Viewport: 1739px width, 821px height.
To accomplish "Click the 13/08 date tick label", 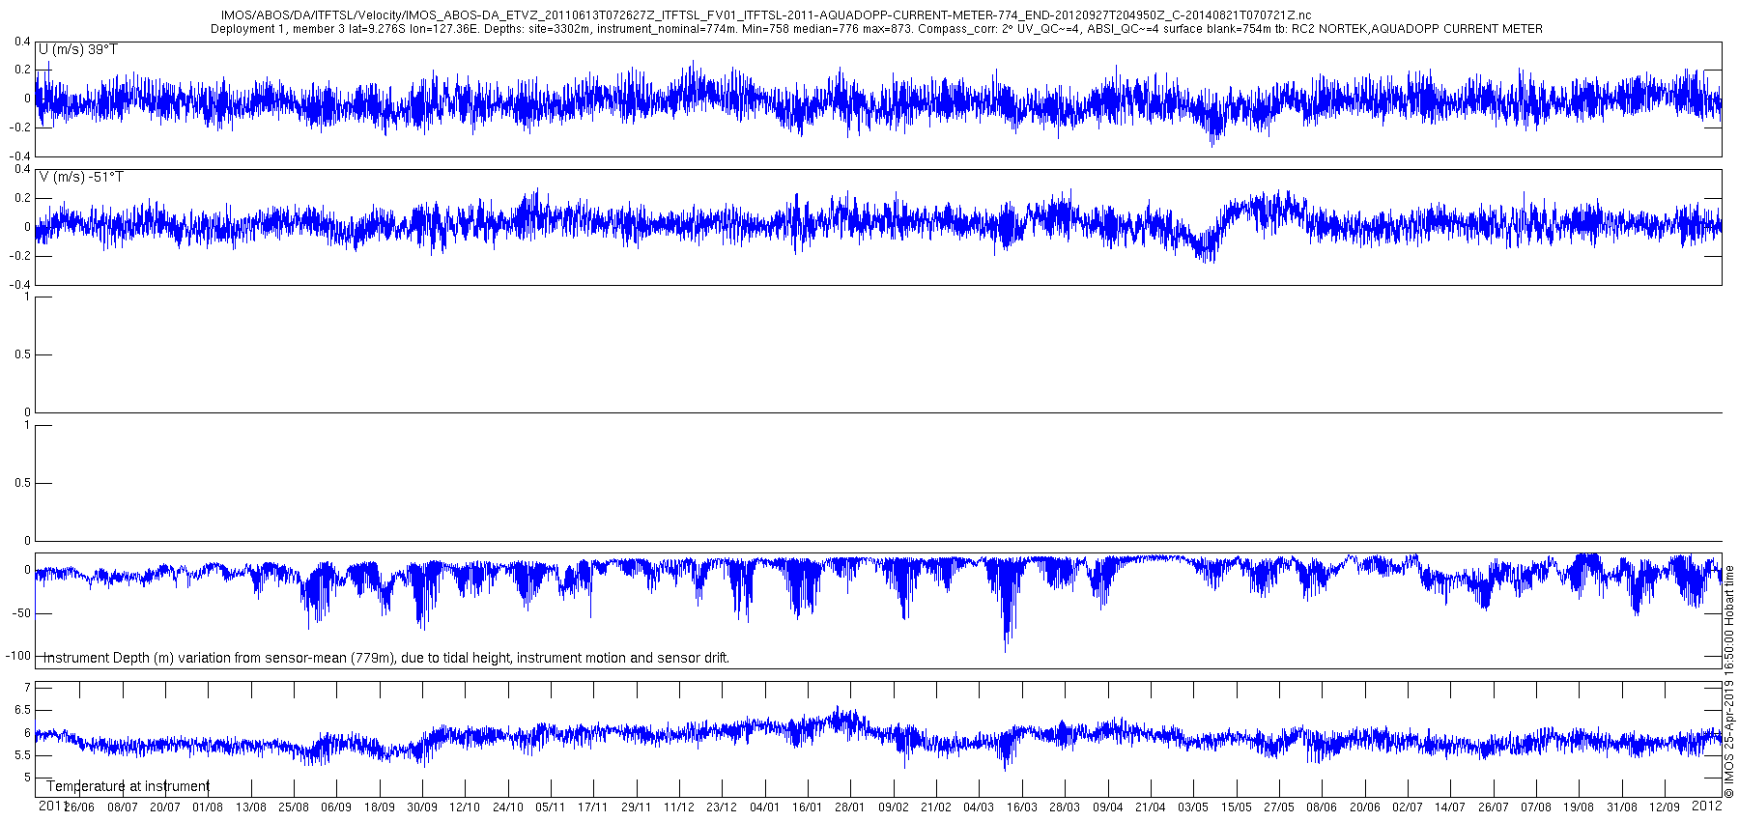I will click(x=251, y=807).
